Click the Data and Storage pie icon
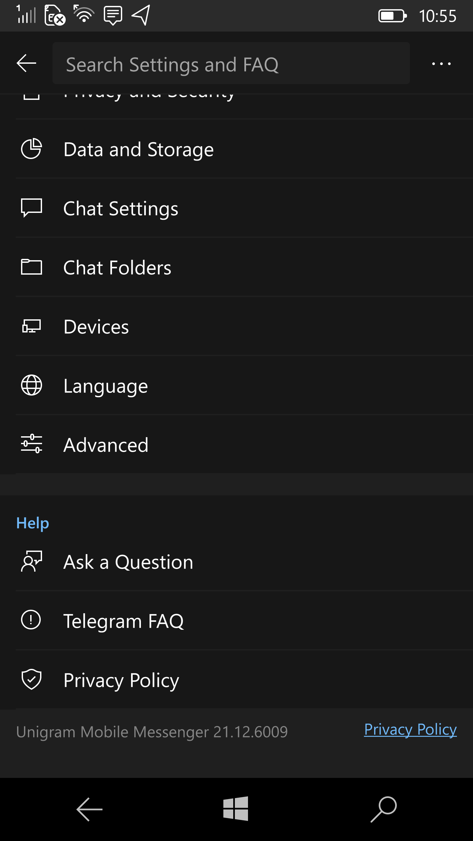Image resolution: width=473 pixels, height=841 pixels. click(x=32, y=149)
